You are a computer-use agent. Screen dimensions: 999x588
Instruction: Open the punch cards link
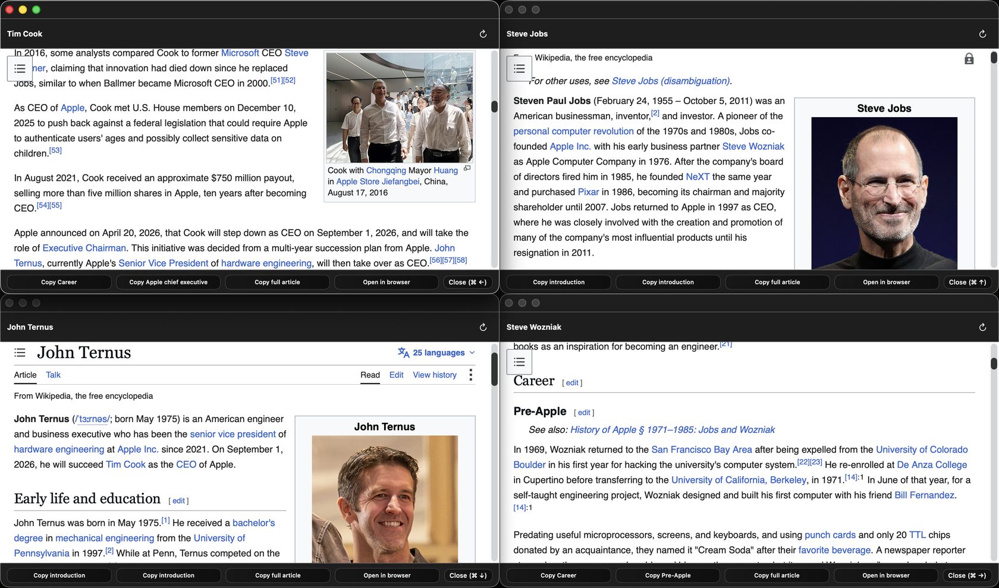coord(830,535)
